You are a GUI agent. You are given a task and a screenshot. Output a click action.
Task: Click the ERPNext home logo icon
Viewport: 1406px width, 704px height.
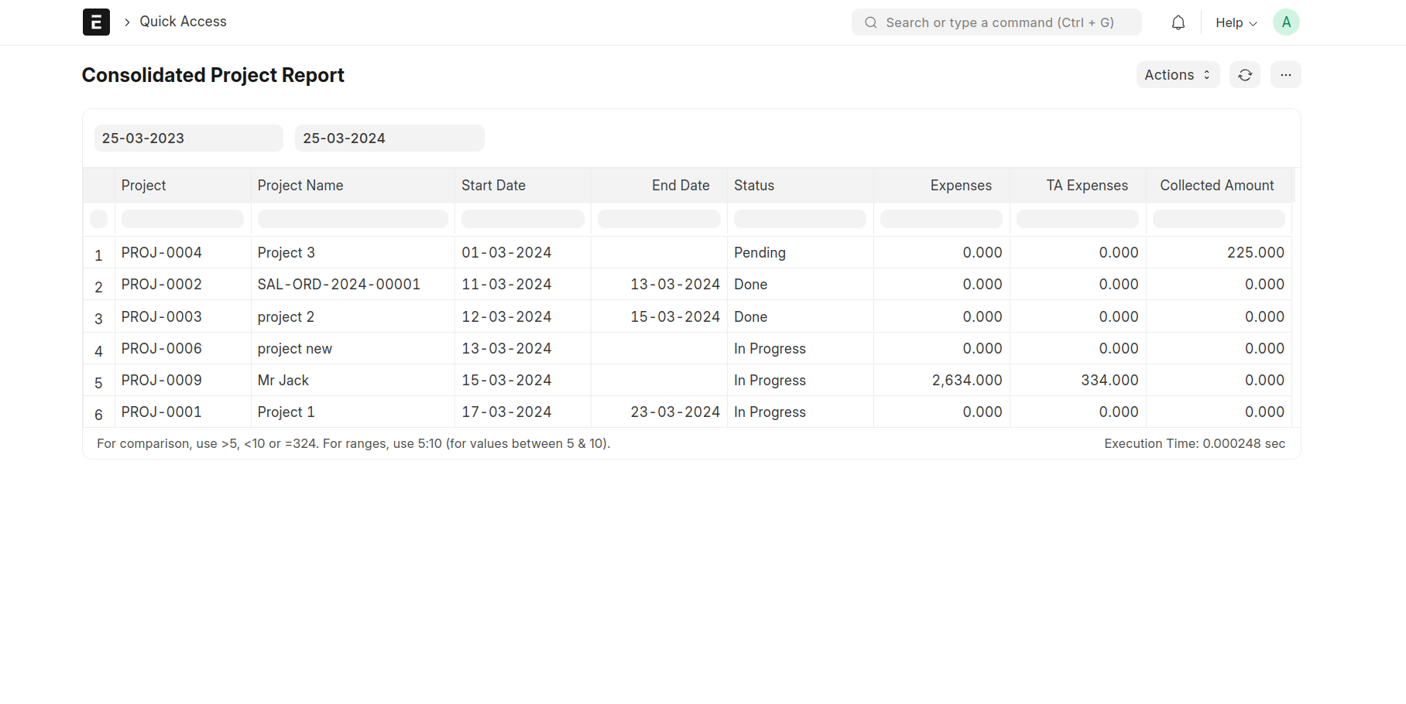click(96, 22)
